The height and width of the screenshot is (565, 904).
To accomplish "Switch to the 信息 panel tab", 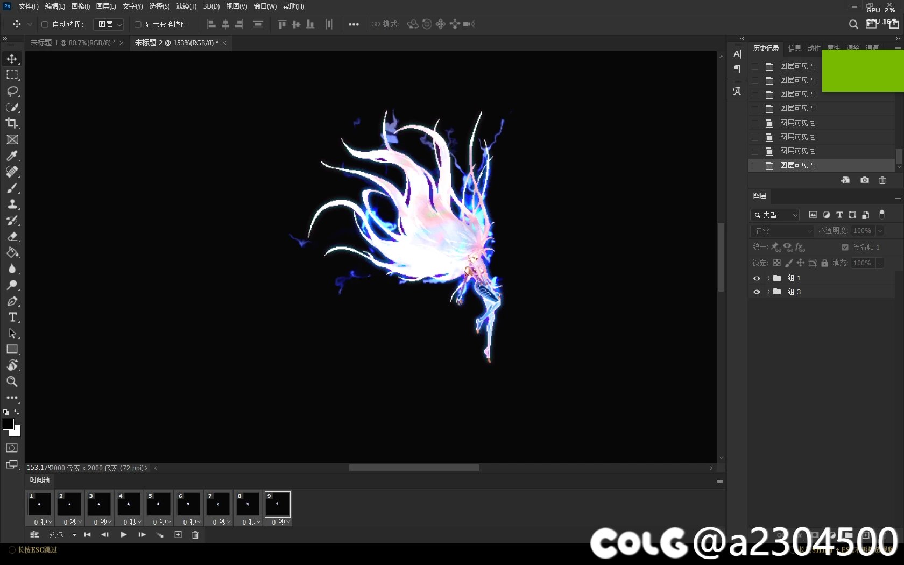I will tap(794, 48).
